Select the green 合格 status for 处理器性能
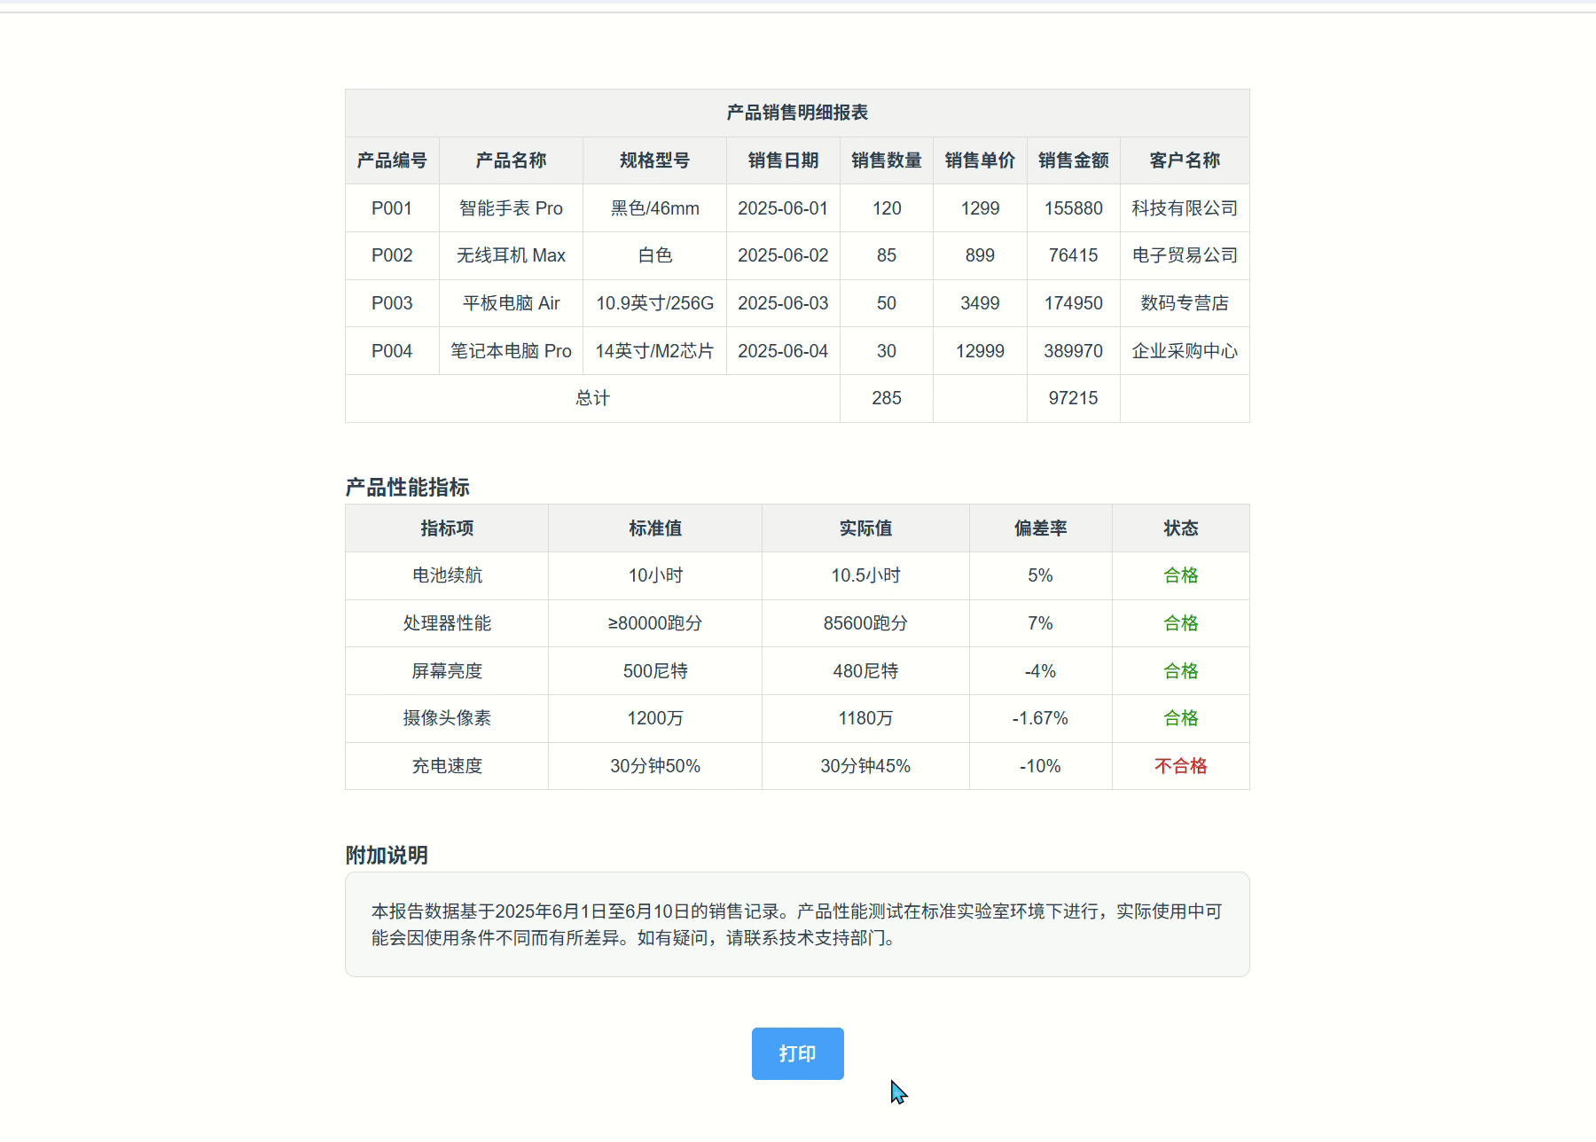The width and height of the screenshot is (1596, 1142). pos(1180,622)
